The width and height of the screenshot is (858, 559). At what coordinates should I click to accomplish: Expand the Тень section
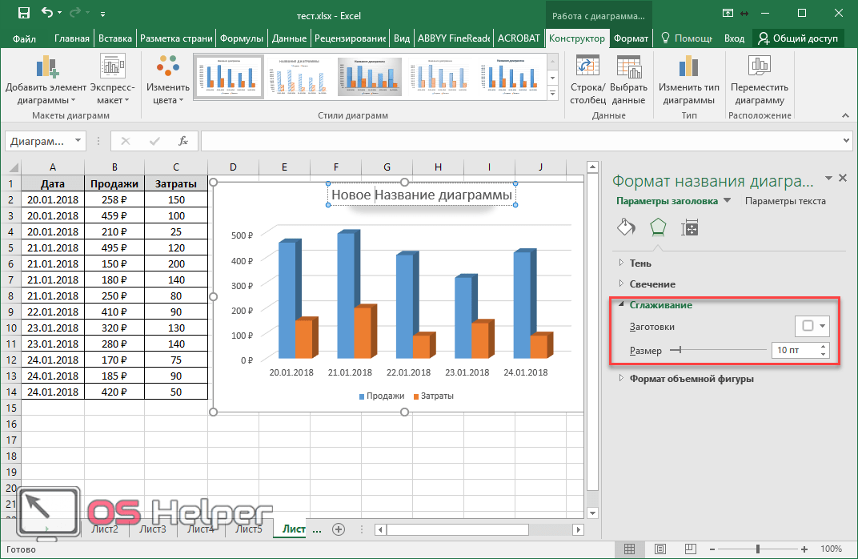pos(639,263)
